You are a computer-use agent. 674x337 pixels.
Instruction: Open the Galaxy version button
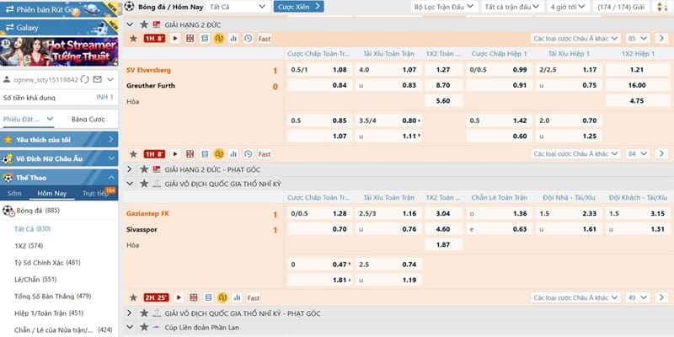59,28
